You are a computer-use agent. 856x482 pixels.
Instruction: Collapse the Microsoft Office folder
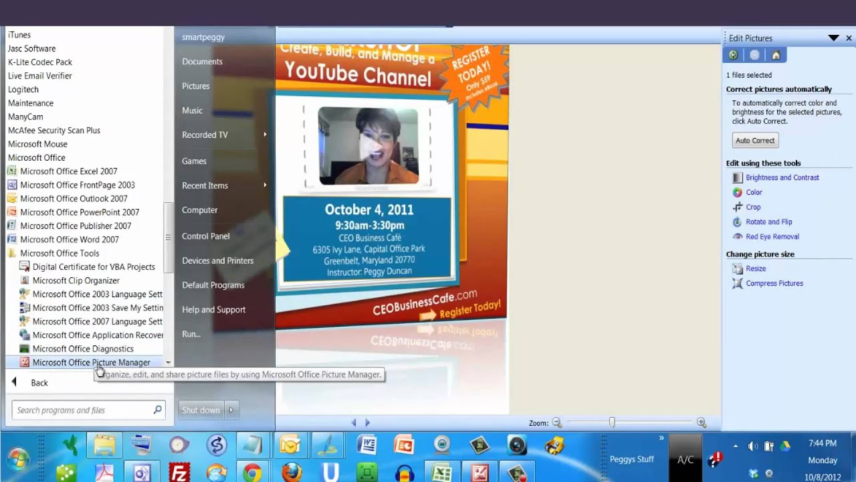click(37, 158)
